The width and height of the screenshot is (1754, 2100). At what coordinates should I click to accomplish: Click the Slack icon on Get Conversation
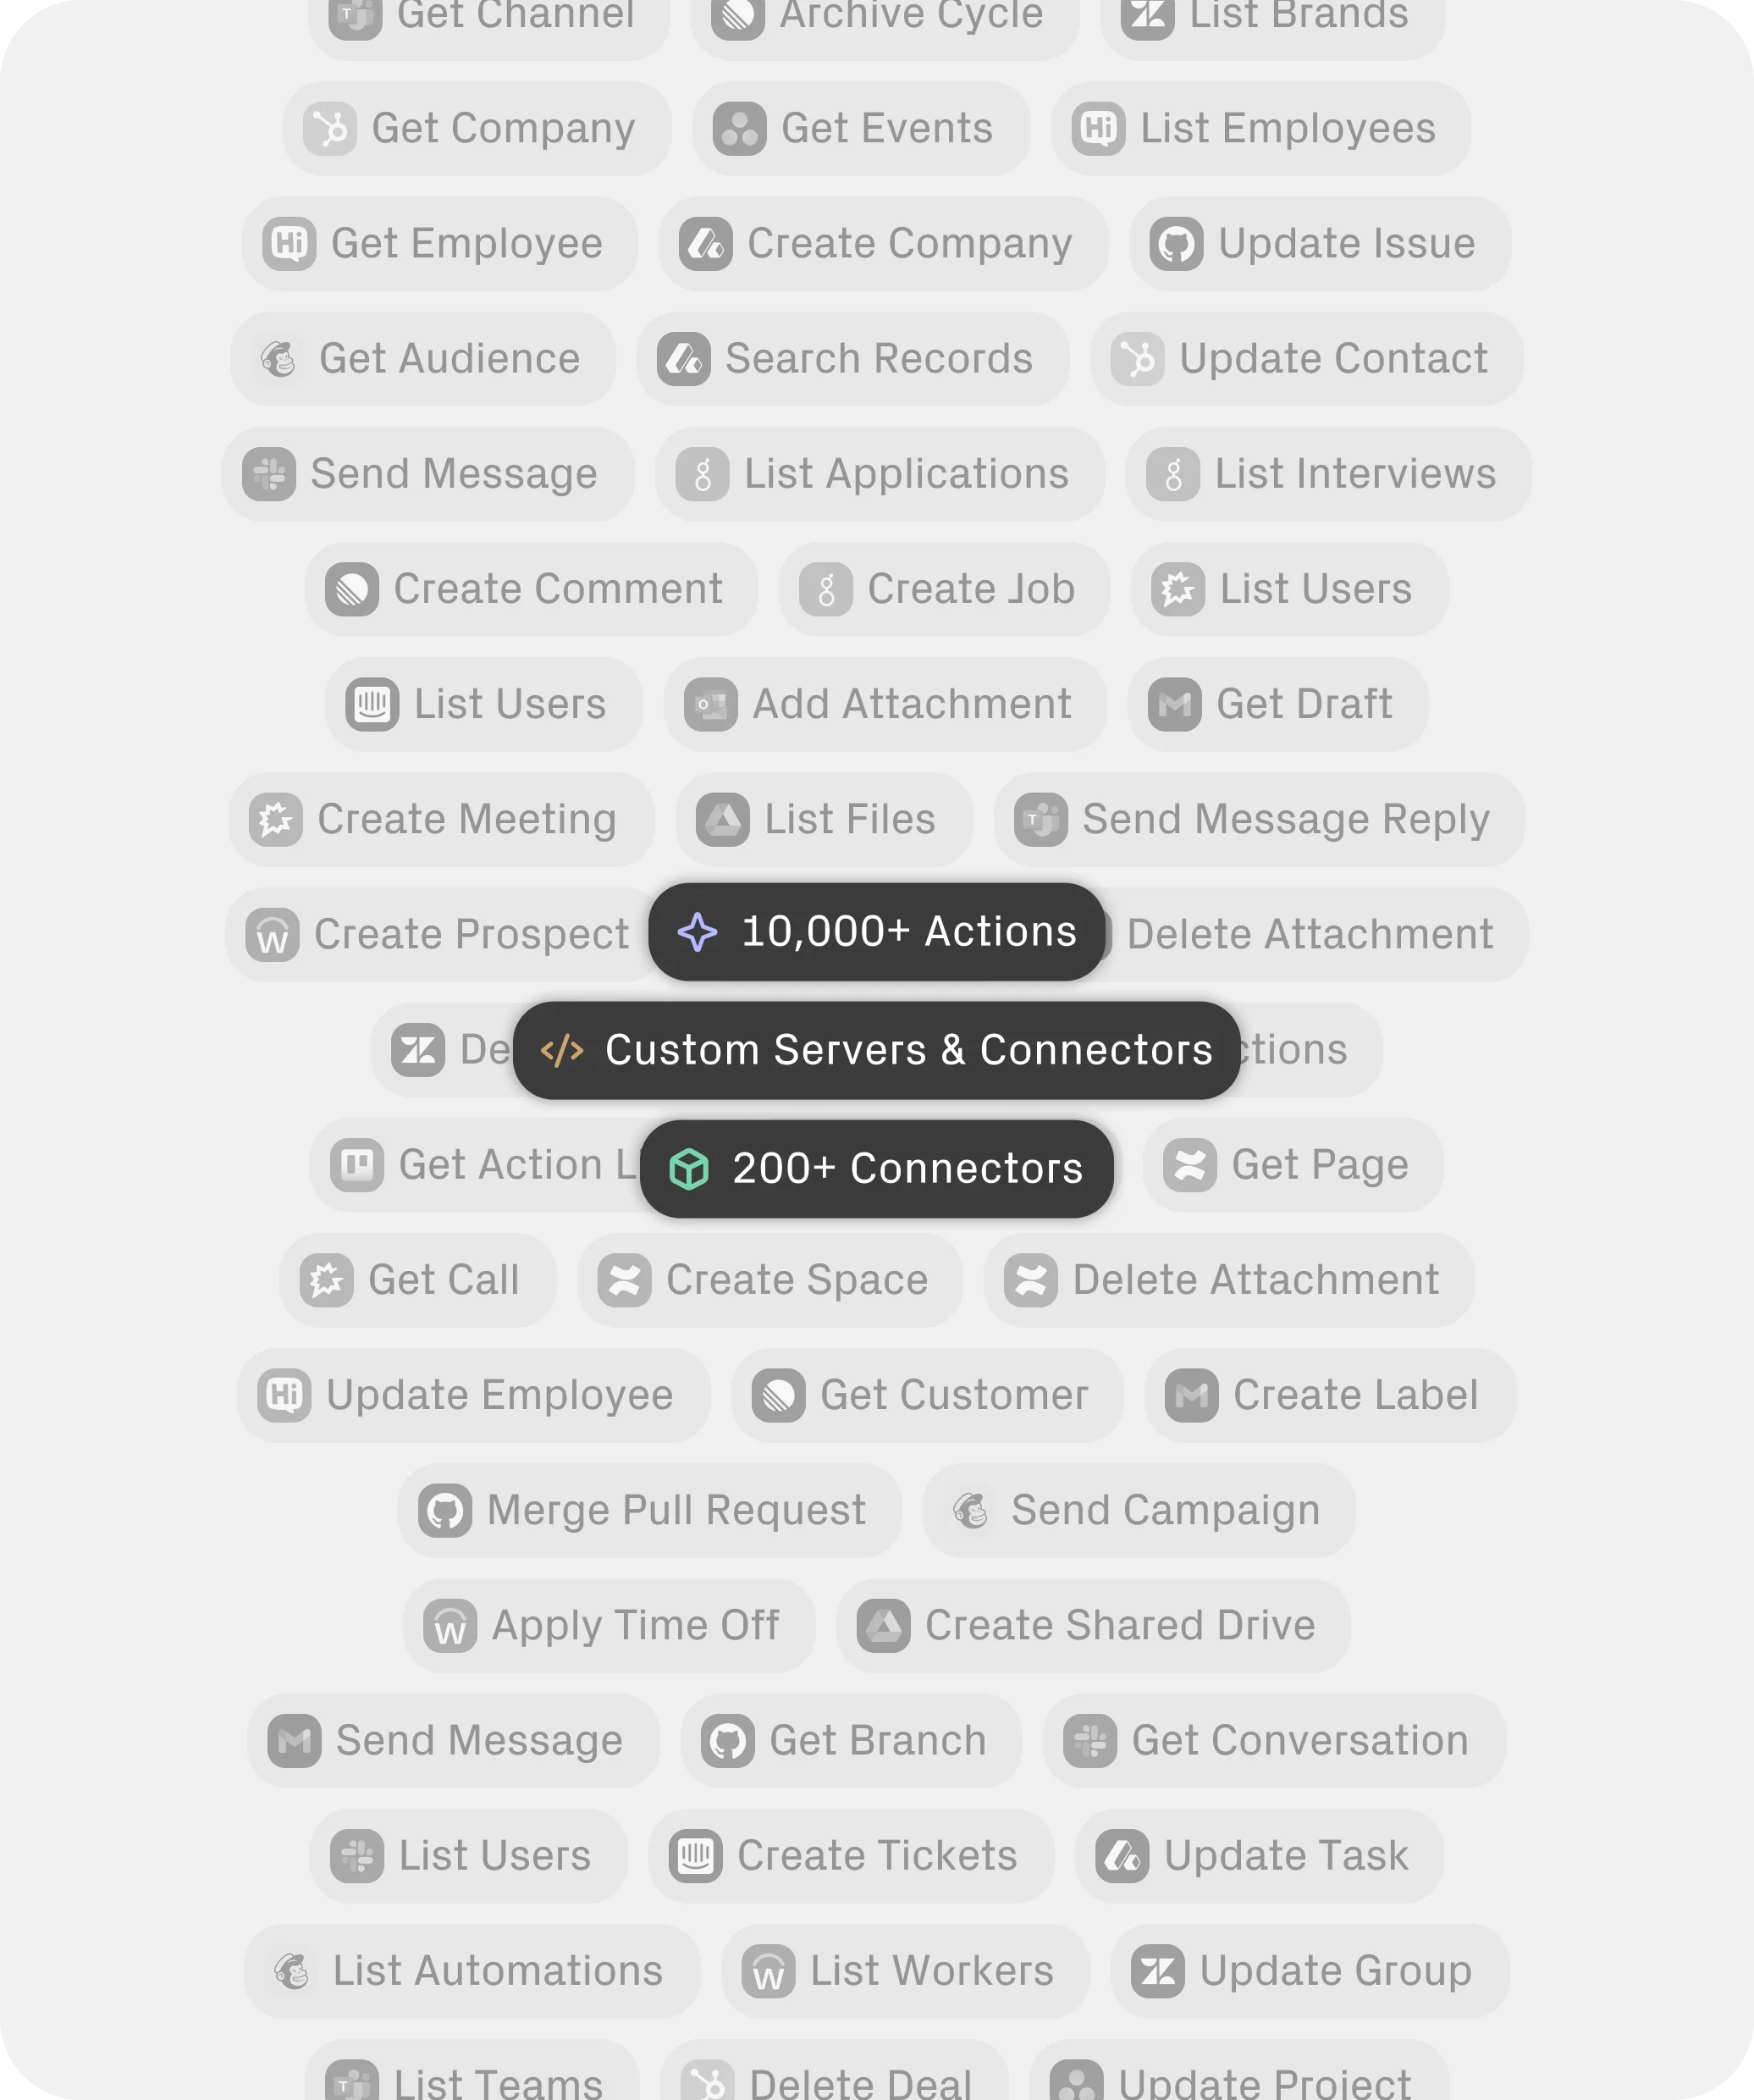pyautogui.click(x=1089, y=1741)
